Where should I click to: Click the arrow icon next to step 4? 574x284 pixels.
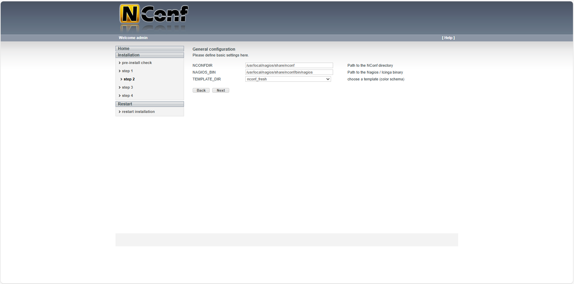pyautogui.click(x=120, y=96)
